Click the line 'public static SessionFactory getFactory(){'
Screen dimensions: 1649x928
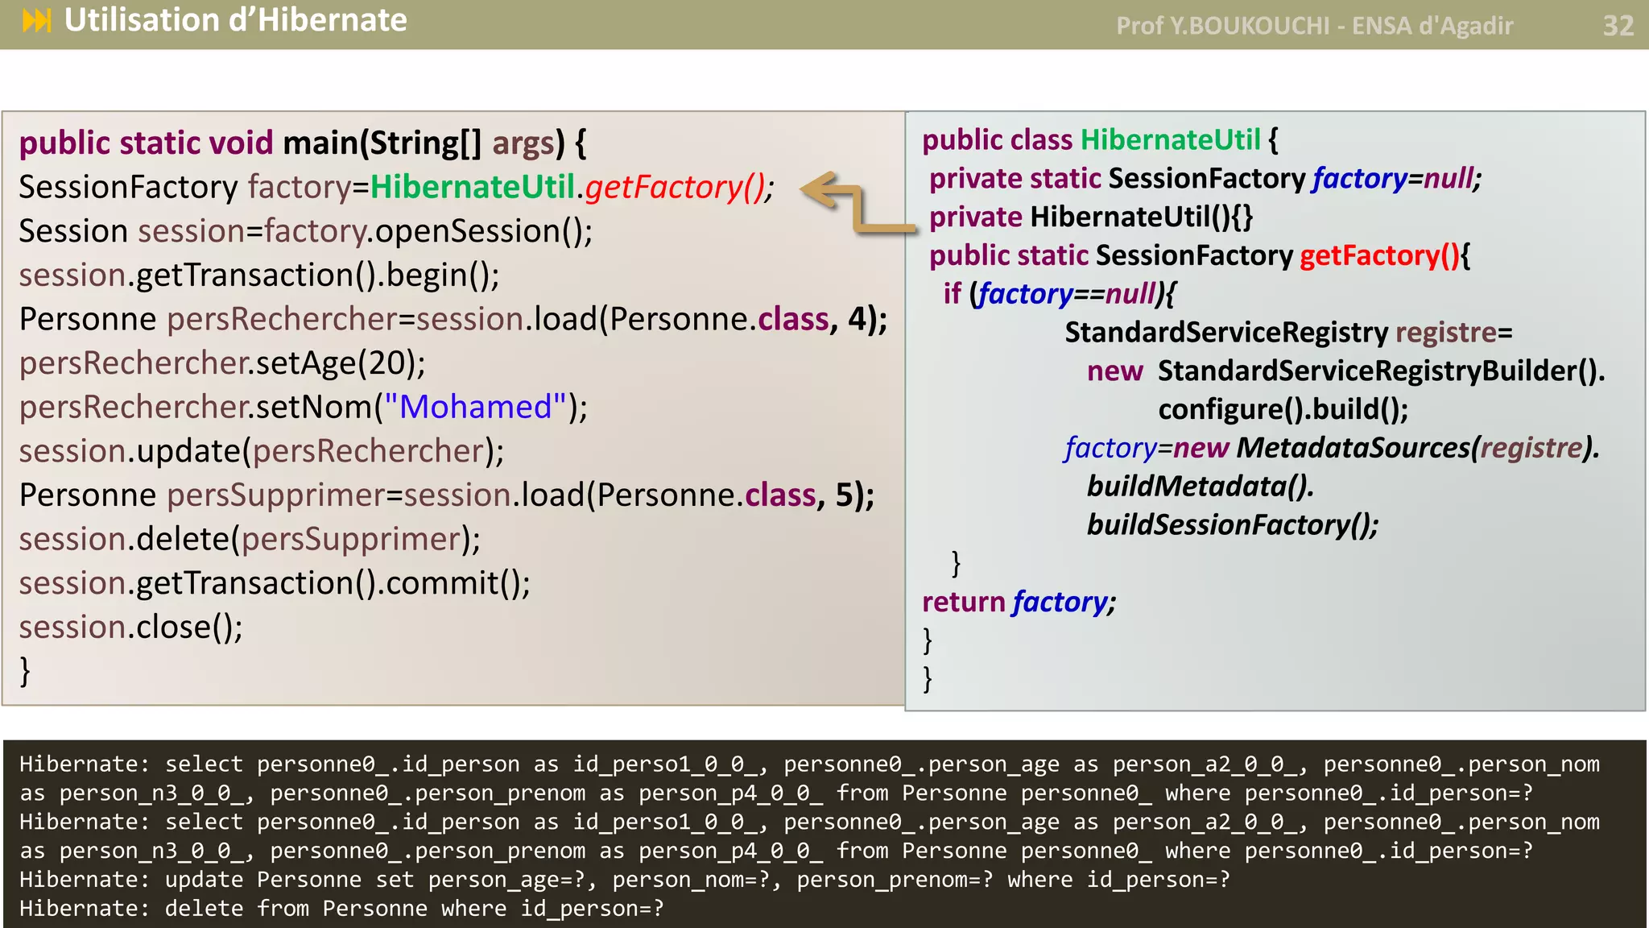(x=1200, y=256)
